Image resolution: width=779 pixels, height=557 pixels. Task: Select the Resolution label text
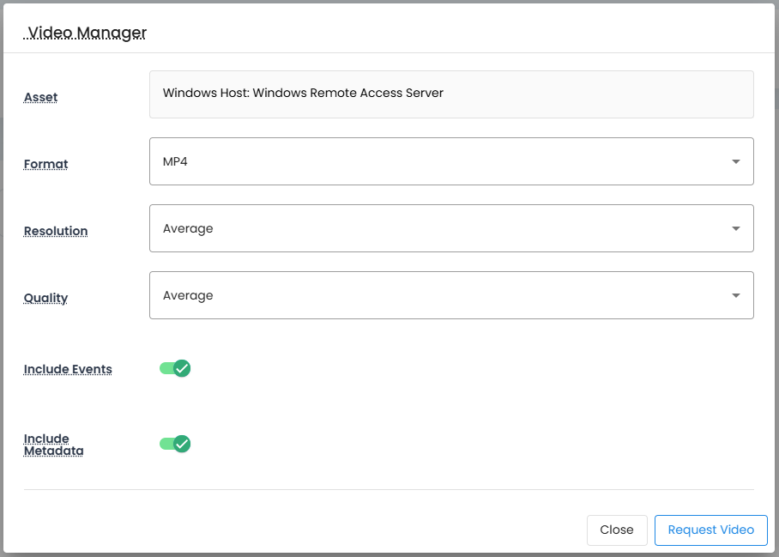point(56,231)
